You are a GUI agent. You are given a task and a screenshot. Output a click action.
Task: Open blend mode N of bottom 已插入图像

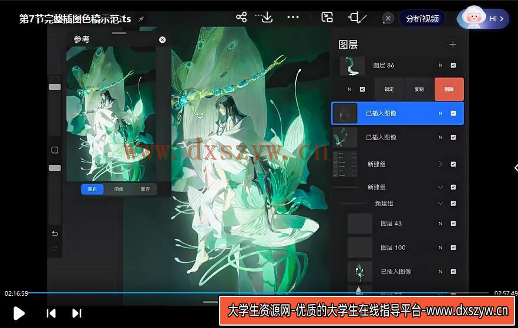pyautogui.click(x=440, y=272)
